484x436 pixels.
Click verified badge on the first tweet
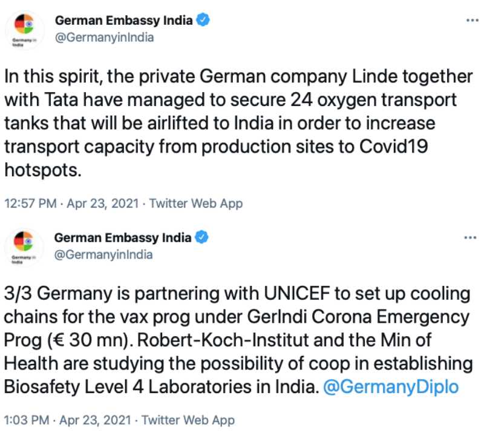click(204, 21)
